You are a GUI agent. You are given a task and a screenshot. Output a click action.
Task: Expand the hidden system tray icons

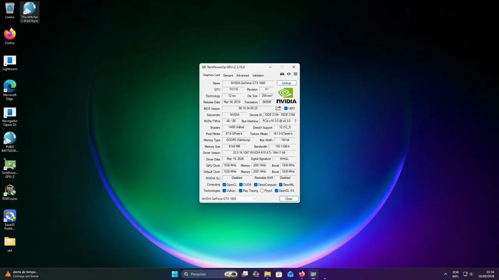tap(446, 274)
